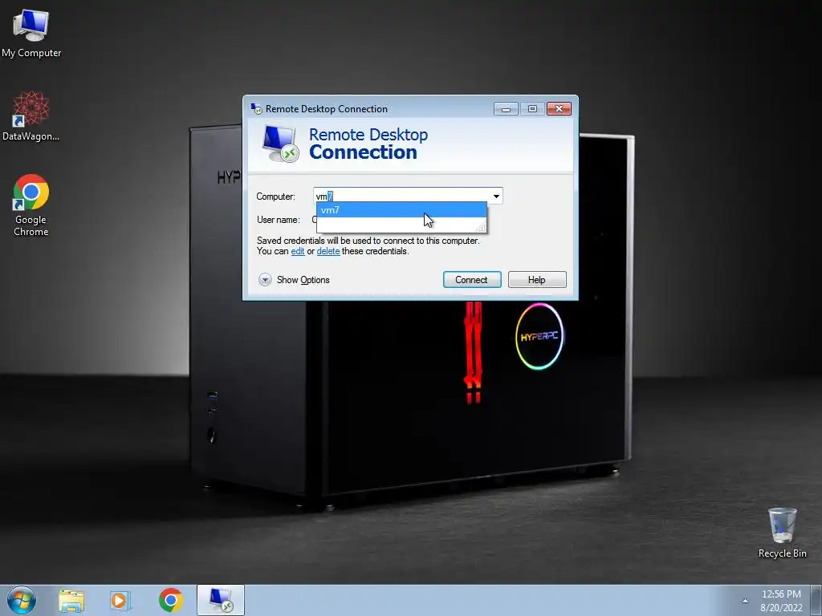Show hidden system tray icons

(745, 601)
